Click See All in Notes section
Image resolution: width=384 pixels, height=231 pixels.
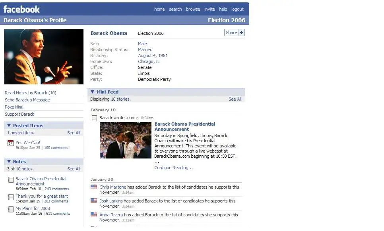[74, 169]
